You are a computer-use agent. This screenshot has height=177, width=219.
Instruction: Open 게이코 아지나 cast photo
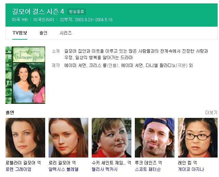tap(198, 138)
